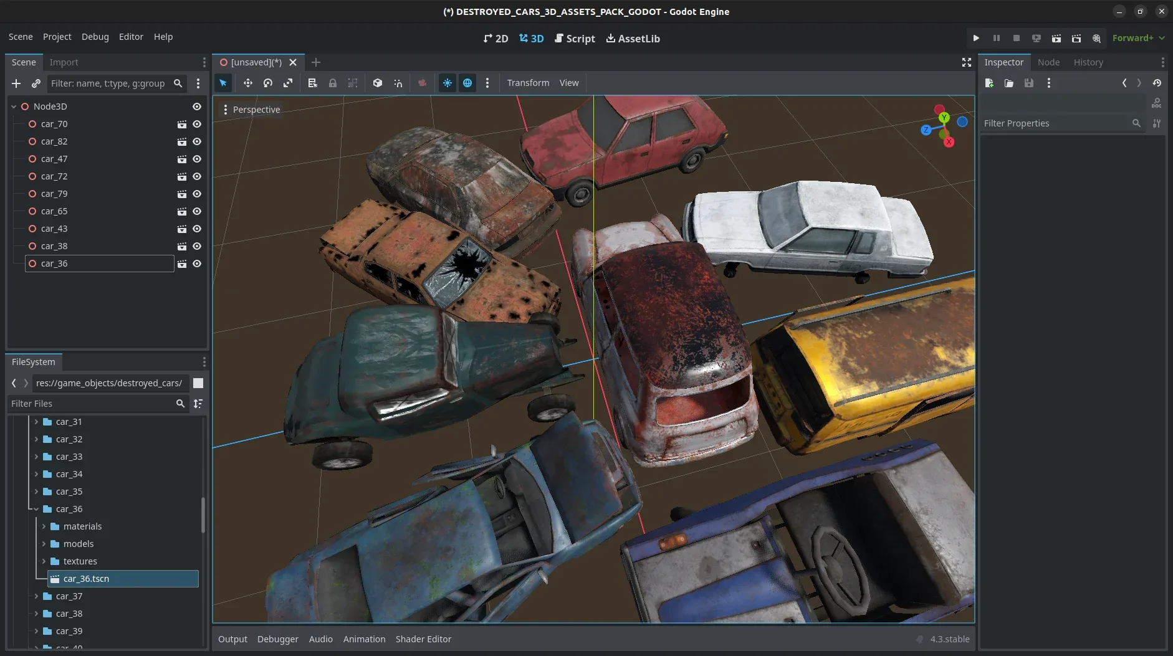Hide the Node3D root node

pos(197,107)
